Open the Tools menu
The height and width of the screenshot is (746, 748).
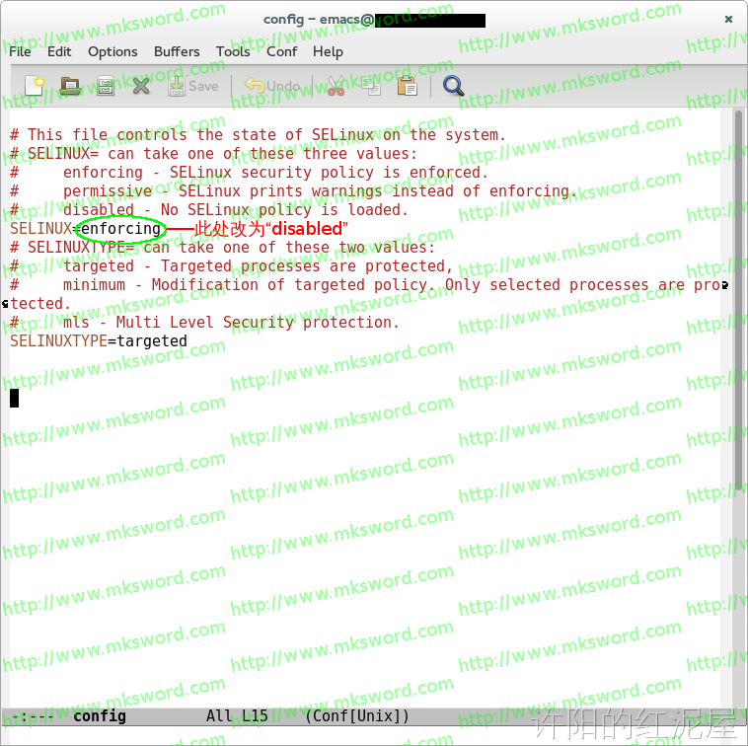point(233,51)
